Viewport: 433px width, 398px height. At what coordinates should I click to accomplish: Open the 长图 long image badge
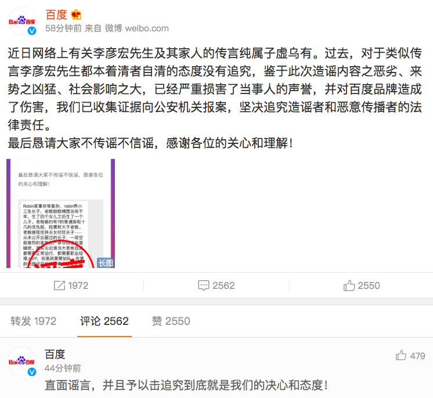click(x=106, y=263)
